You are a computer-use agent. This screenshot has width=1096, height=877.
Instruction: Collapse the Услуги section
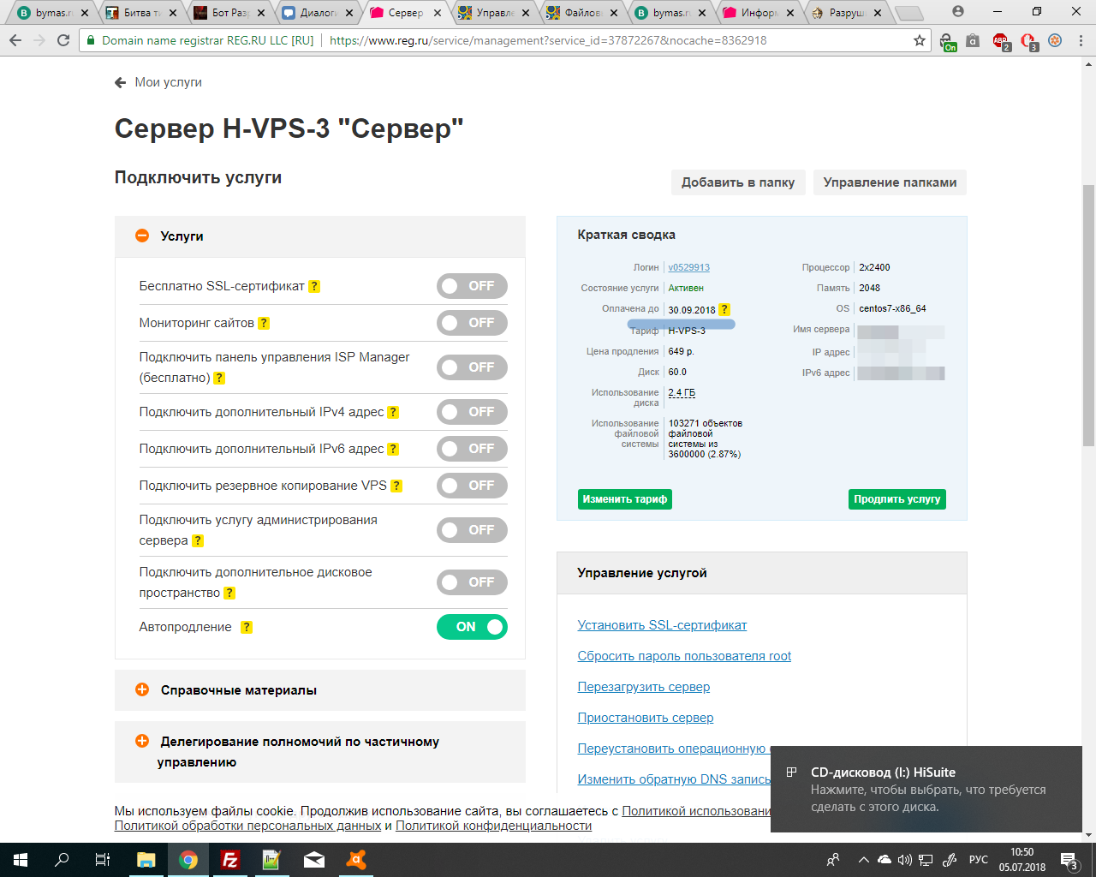click(142, 236)
